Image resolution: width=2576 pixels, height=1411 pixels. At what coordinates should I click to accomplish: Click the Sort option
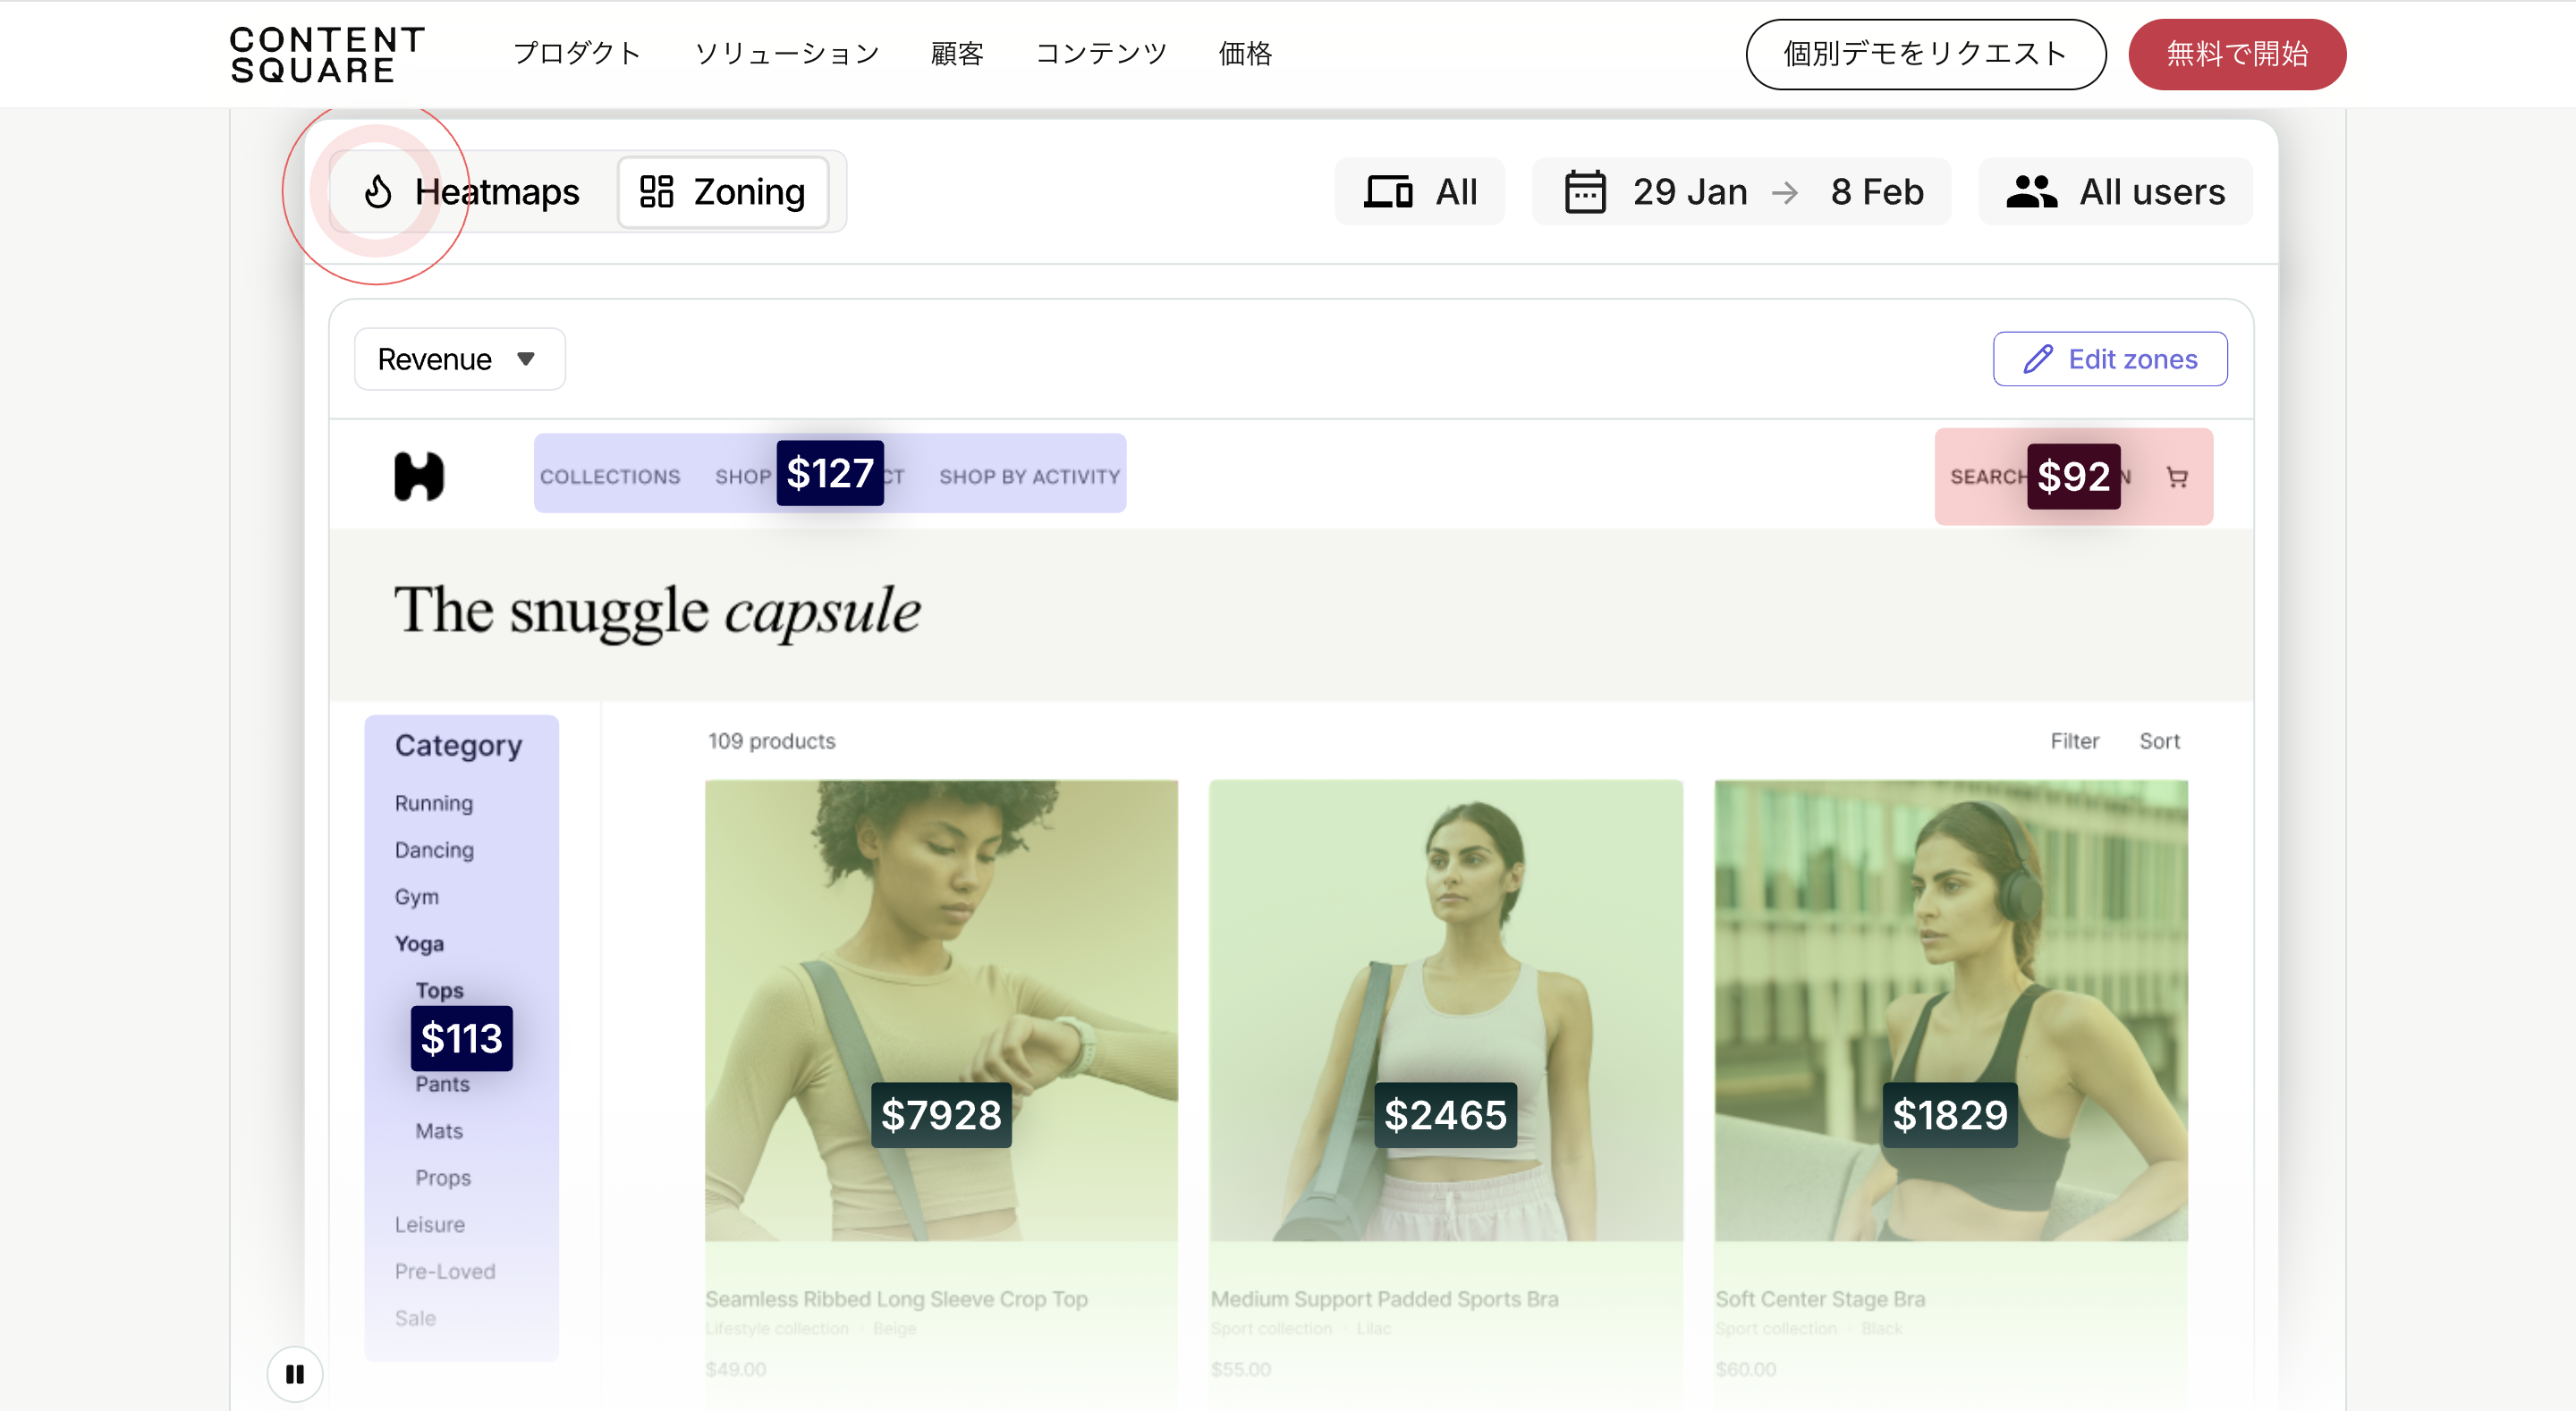pos(2159,741)
